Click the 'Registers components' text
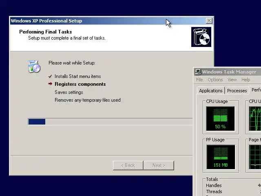The height and width of the screenshot is (196, 261). pyautogui.click(x=80, y=84)
